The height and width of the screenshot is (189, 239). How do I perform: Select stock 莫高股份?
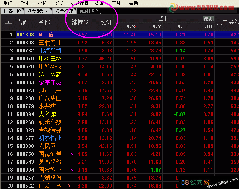pos(50,162)
